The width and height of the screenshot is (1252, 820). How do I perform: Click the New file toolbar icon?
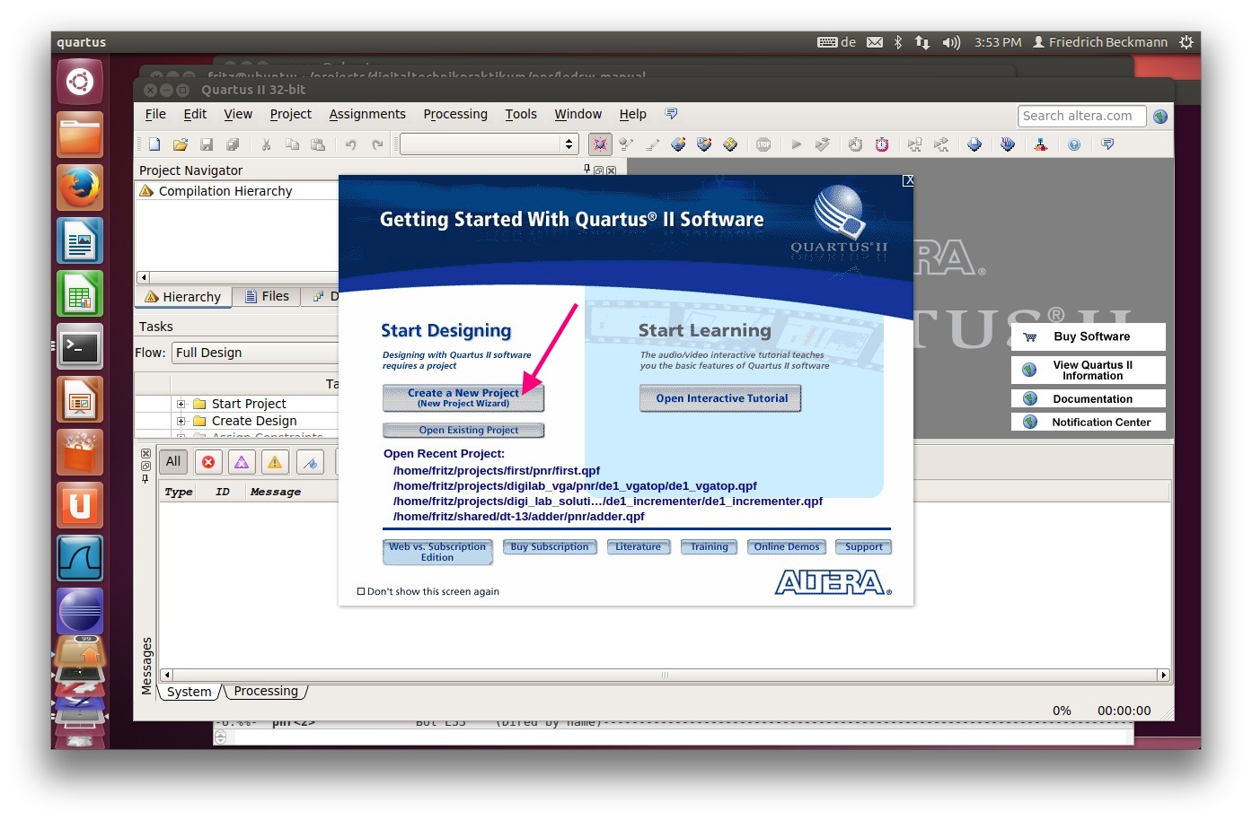point(154,144)
